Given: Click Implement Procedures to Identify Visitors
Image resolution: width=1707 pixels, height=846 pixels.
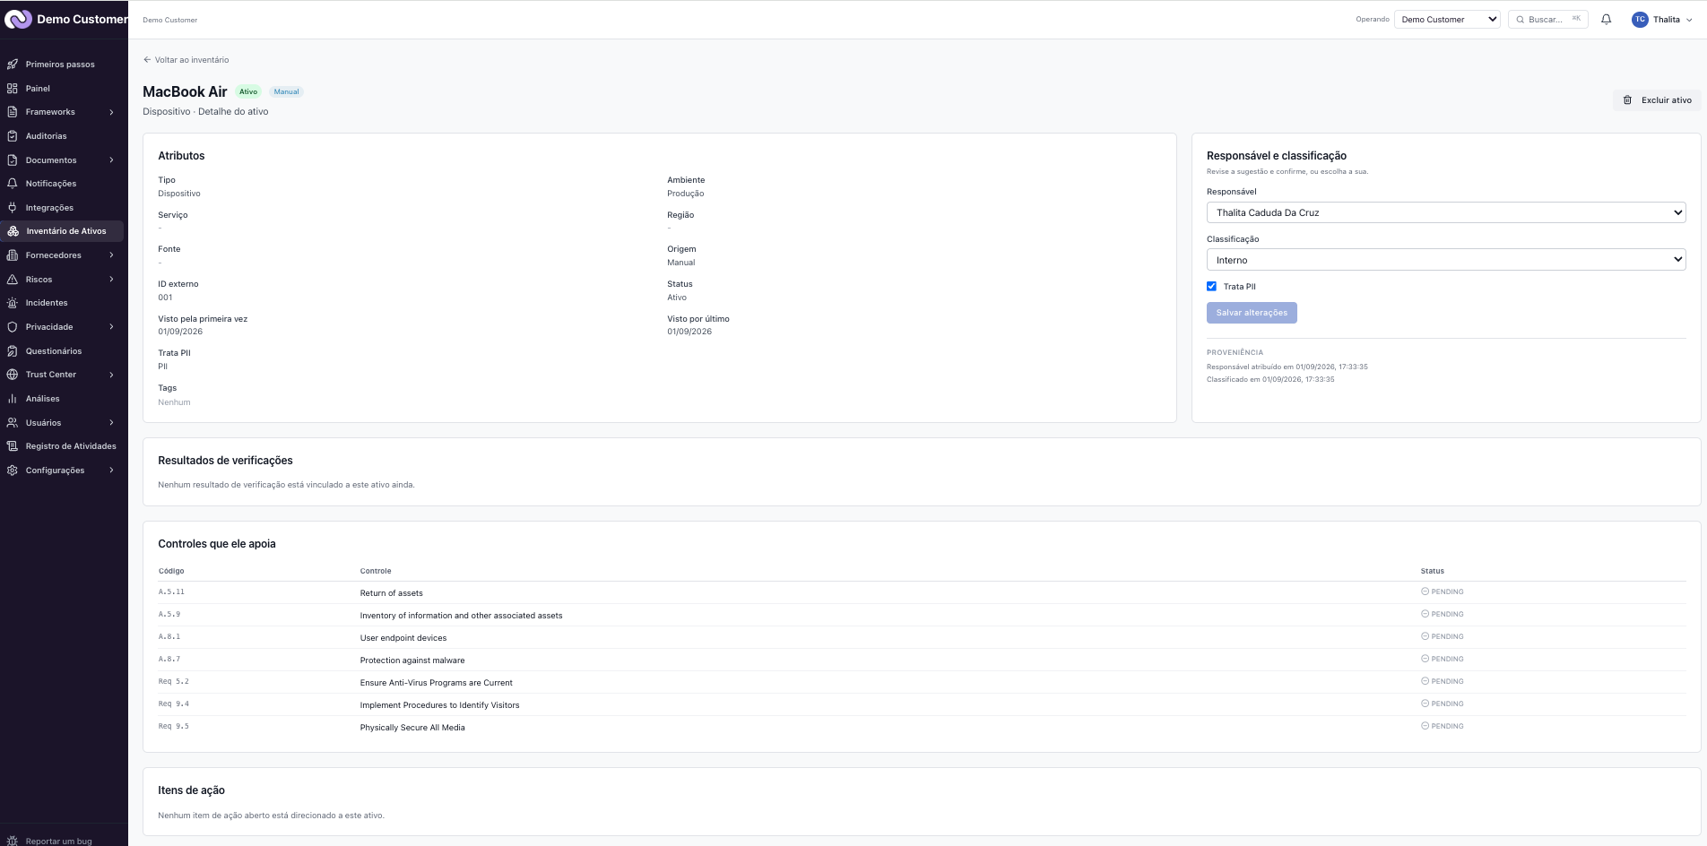Looking at the screenshot, I should coord(440,705).
